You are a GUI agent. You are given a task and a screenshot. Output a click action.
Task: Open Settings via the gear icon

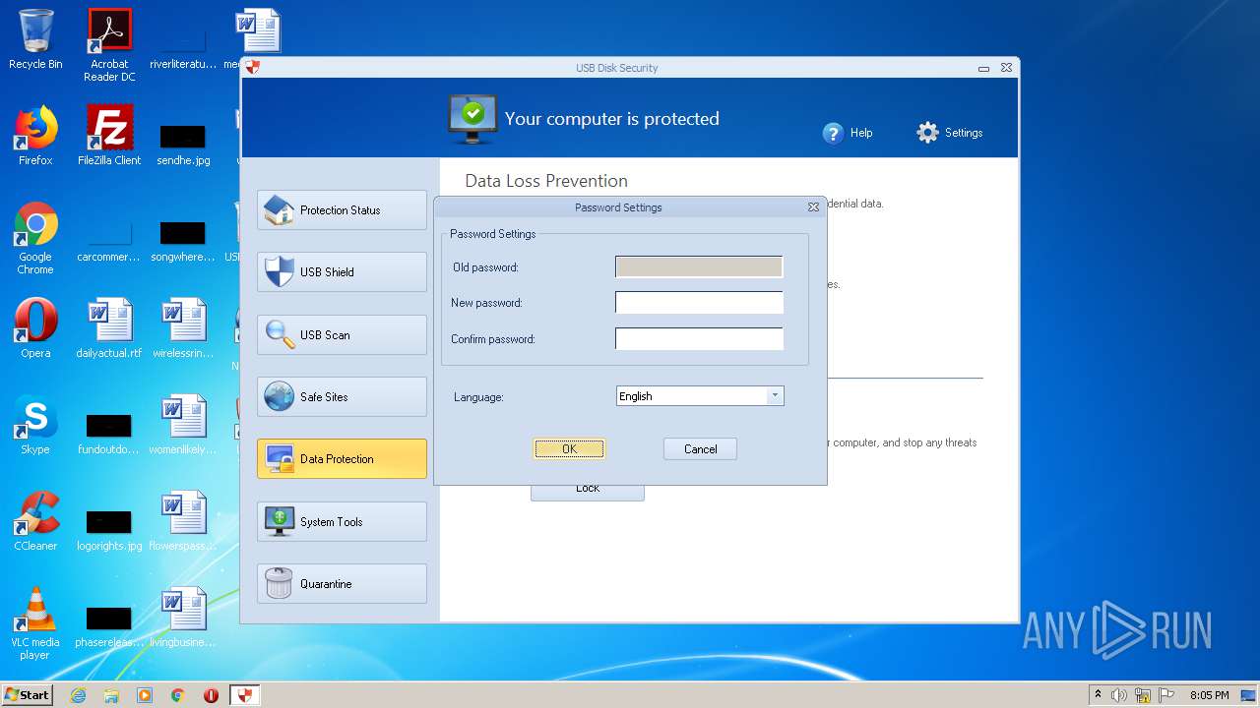[x=927, y=133]
